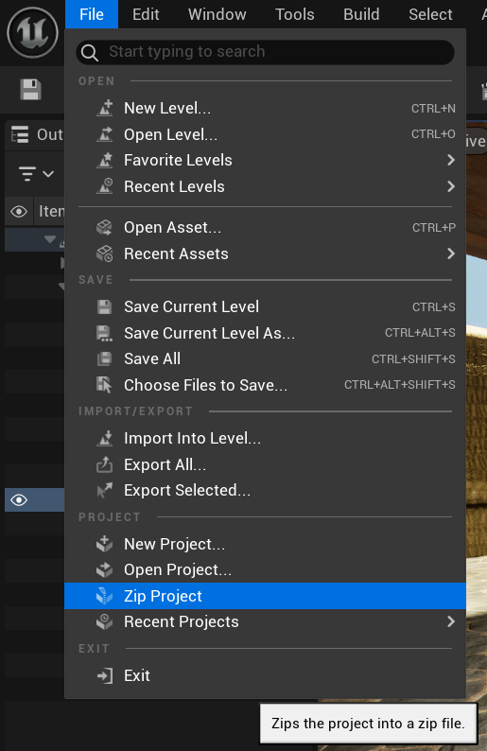Image resolution: width=487 pixels, height=751 pixels.
Task: Click the Export All icon
Action: click(104, 464)
